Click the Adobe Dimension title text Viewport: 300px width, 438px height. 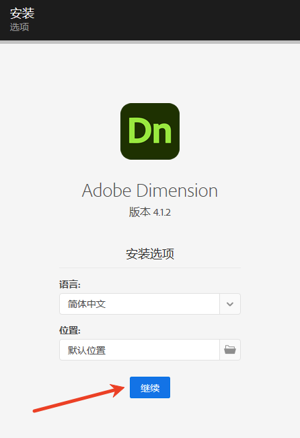tap(150, 191)
